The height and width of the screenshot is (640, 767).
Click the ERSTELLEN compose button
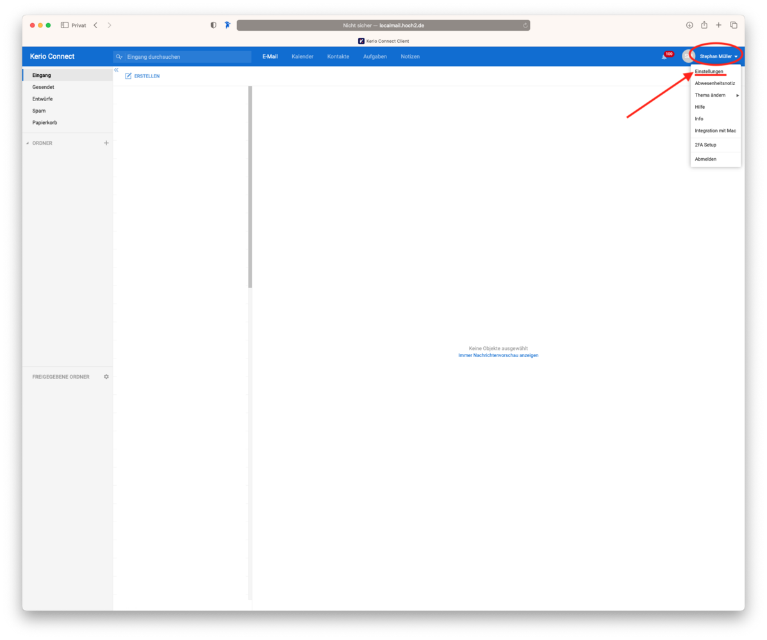(142, 76)
